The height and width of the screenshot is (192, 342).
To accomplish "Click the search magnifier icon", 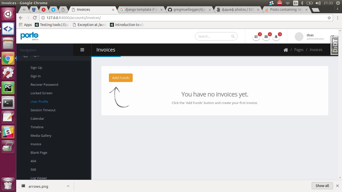I will 233,36.
